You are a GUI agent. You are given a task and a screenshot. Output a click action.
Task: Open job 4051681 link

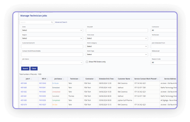coord(23,96)
